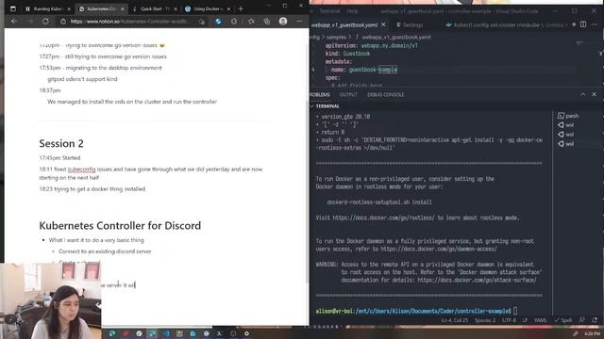Toggle the Spell checker status item
Image resolution: width=604 pixels, height=339 pixels.
coord(562,320)
